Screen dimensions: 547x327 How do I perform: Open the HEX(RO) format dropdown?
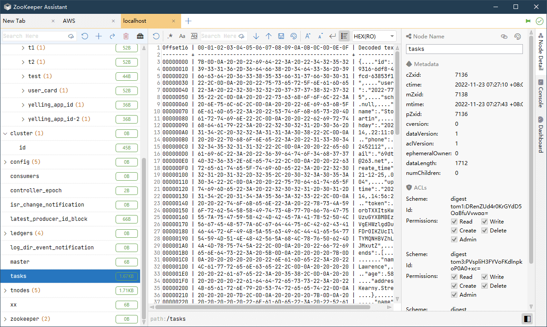pos(374,36)
